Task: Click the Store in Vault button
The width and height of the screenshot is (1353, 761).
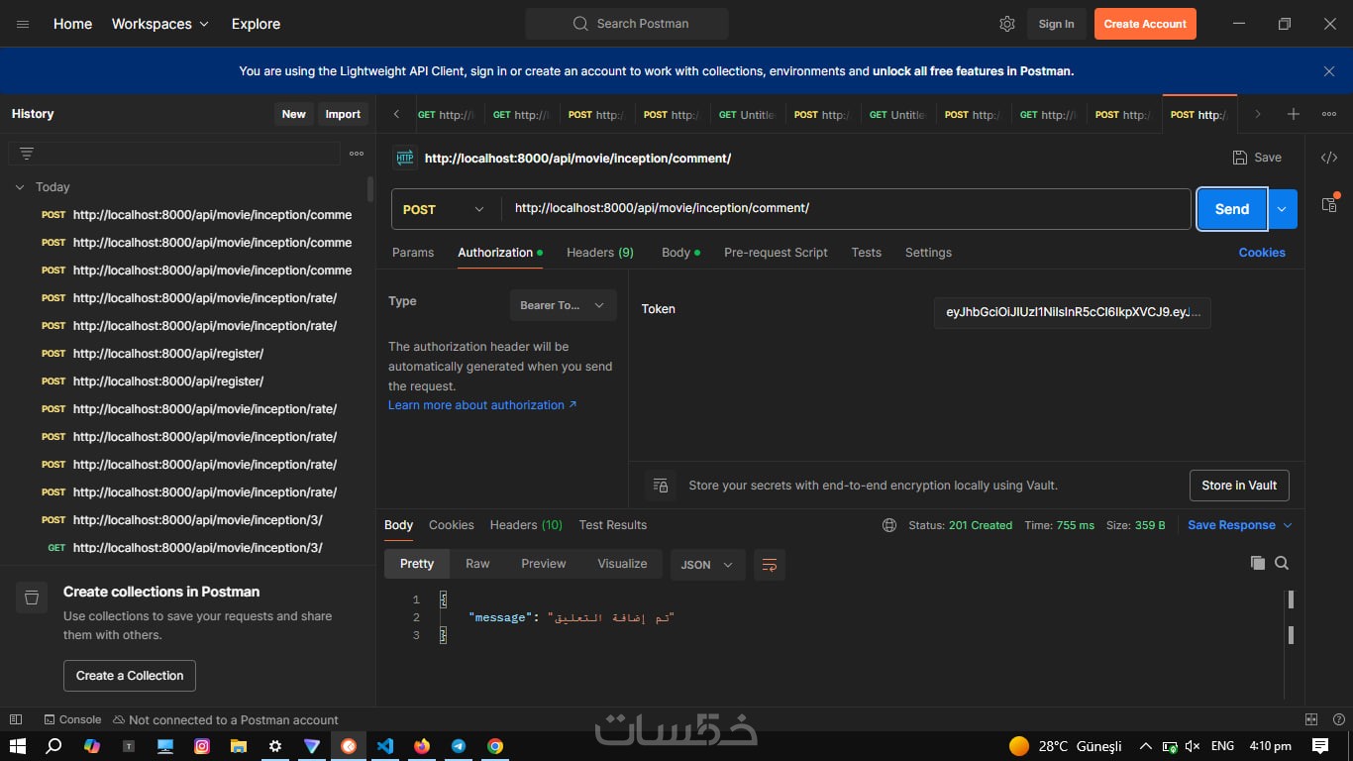Action: (x=1239, y=486)
